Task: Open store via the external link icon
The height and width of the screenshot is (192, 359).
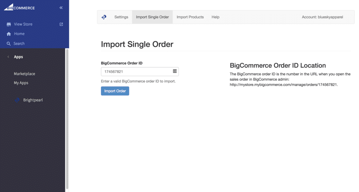Action: (x=61, y=24)
